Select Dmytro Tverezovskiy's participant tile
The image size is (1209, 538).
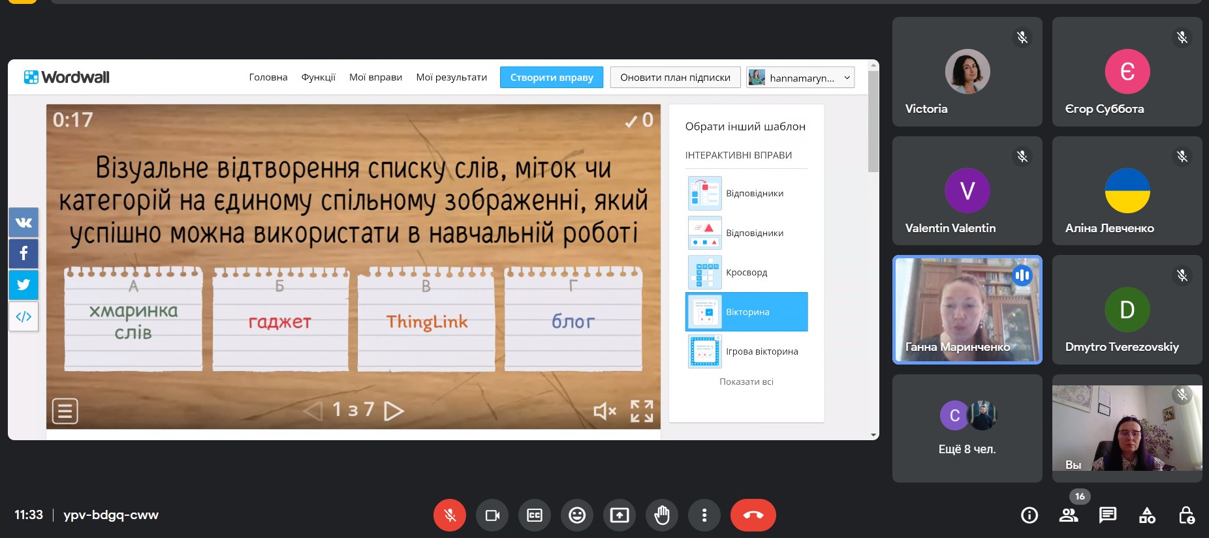coord(1127,310)
